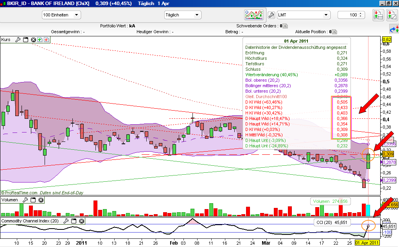
Task: Maximize the Kurs price panel
Action: pos(26,39)
